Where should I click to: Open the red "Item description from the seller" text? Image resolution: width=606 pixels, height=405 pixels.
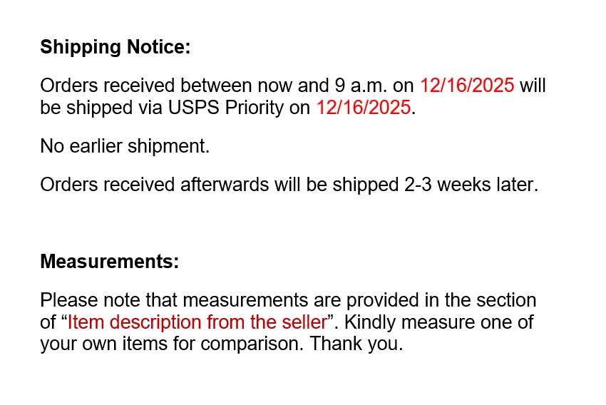click(197, 322)
